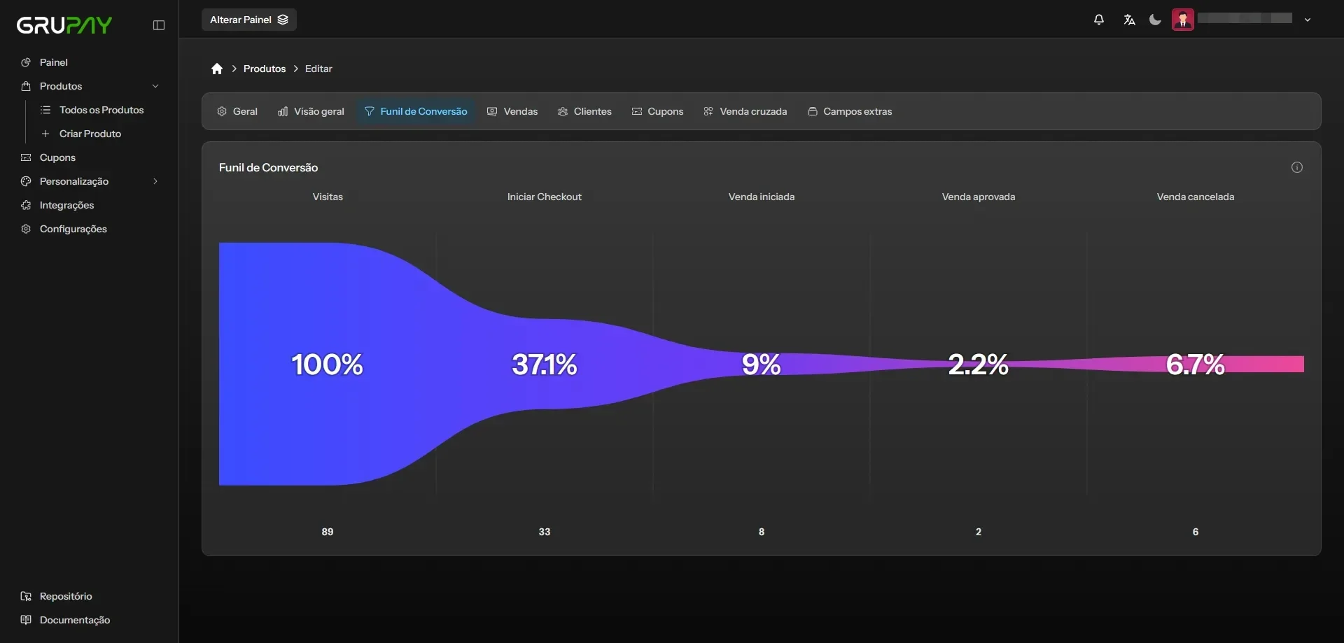The image size is (1344, 643).
Task: Click the 100% Visitas funnel segment
Action: tap(327, 365)
